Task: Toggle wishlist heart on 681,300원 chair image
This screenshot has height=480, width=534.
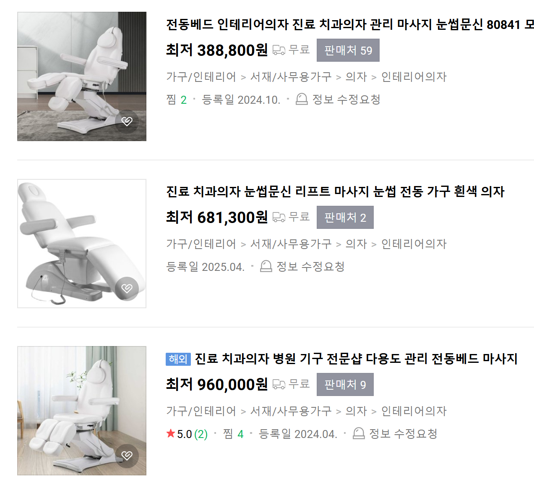Action: pyautogui.click(x=127, y=289)
